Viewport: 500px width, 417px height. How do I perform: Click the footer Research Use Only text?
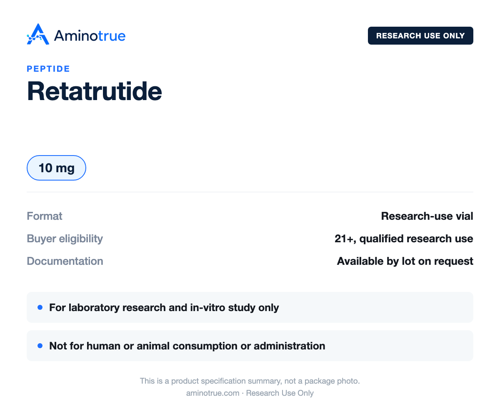(280, 393)
